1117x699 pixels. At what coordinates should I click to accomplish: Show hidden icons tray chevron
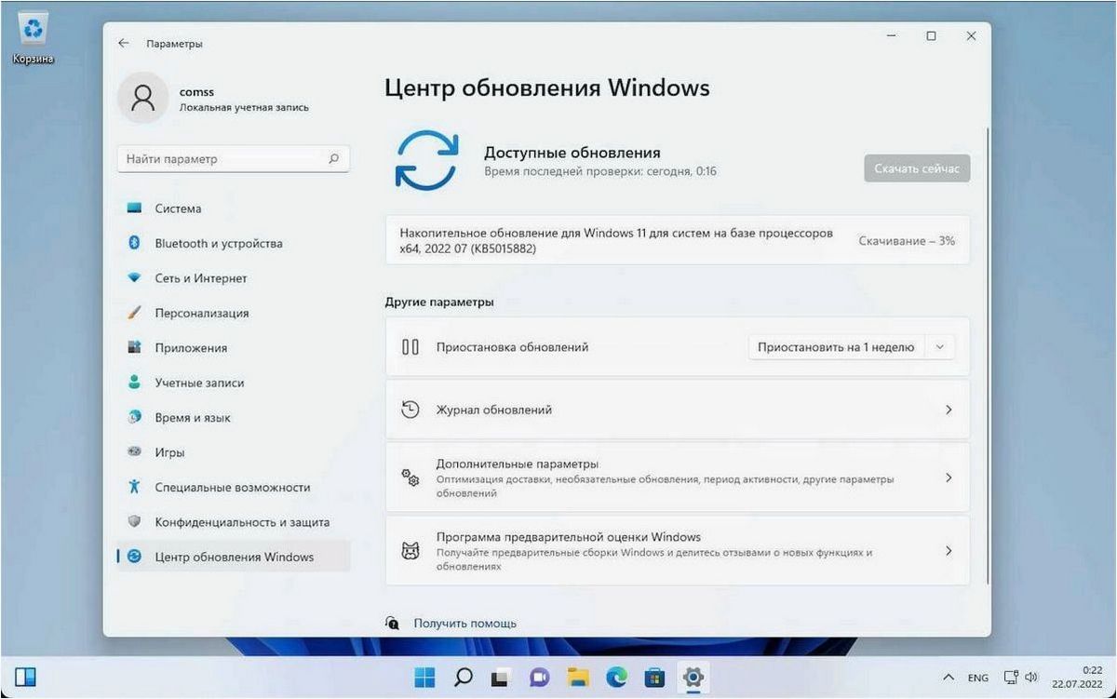(949, 677)
